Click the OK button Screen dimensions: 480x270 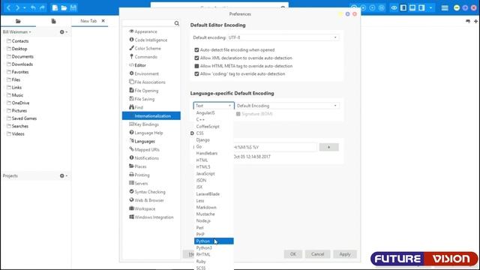point(293,254)
